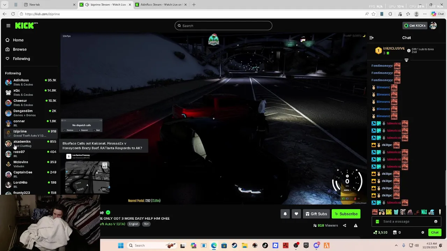Open chat settings gear
Viewport: 447px width, 251px height.
point(423,233)
